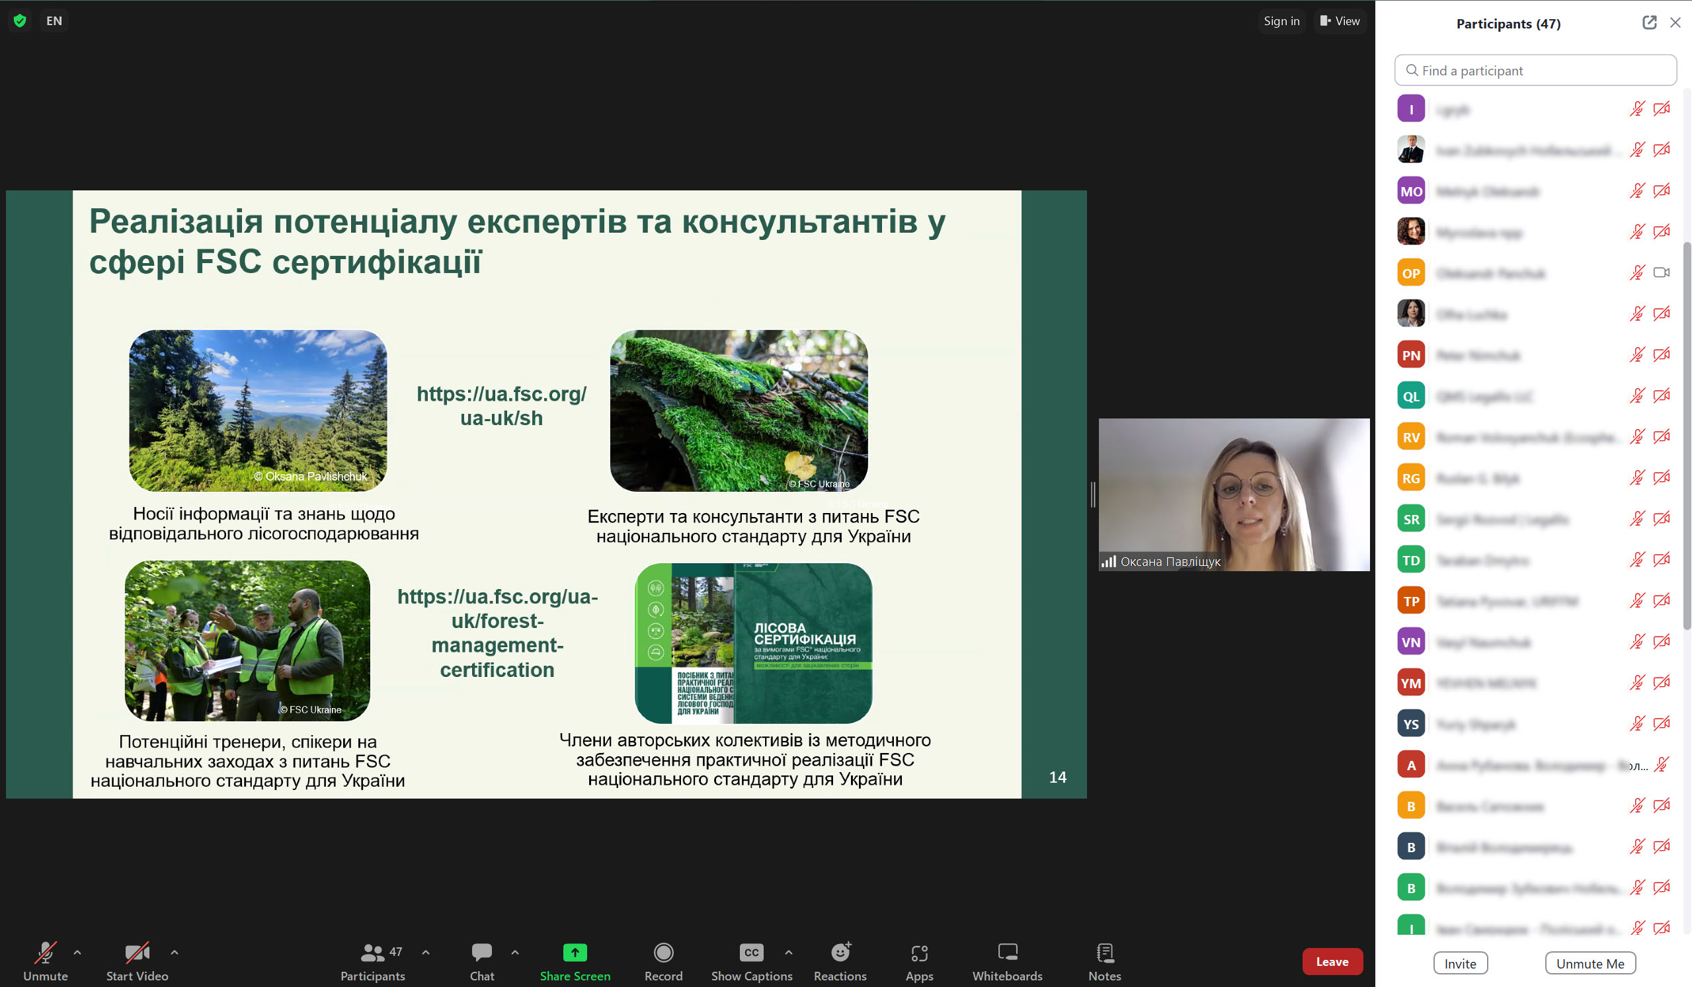Image resolution: width=1692 pixels, height=987 pixels.
Task: Select the OP participant row avatar
Action: tap(1411, 272)
